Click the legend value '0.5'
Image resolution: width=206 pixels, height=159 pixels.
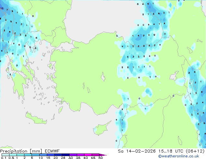coord(11,158)
